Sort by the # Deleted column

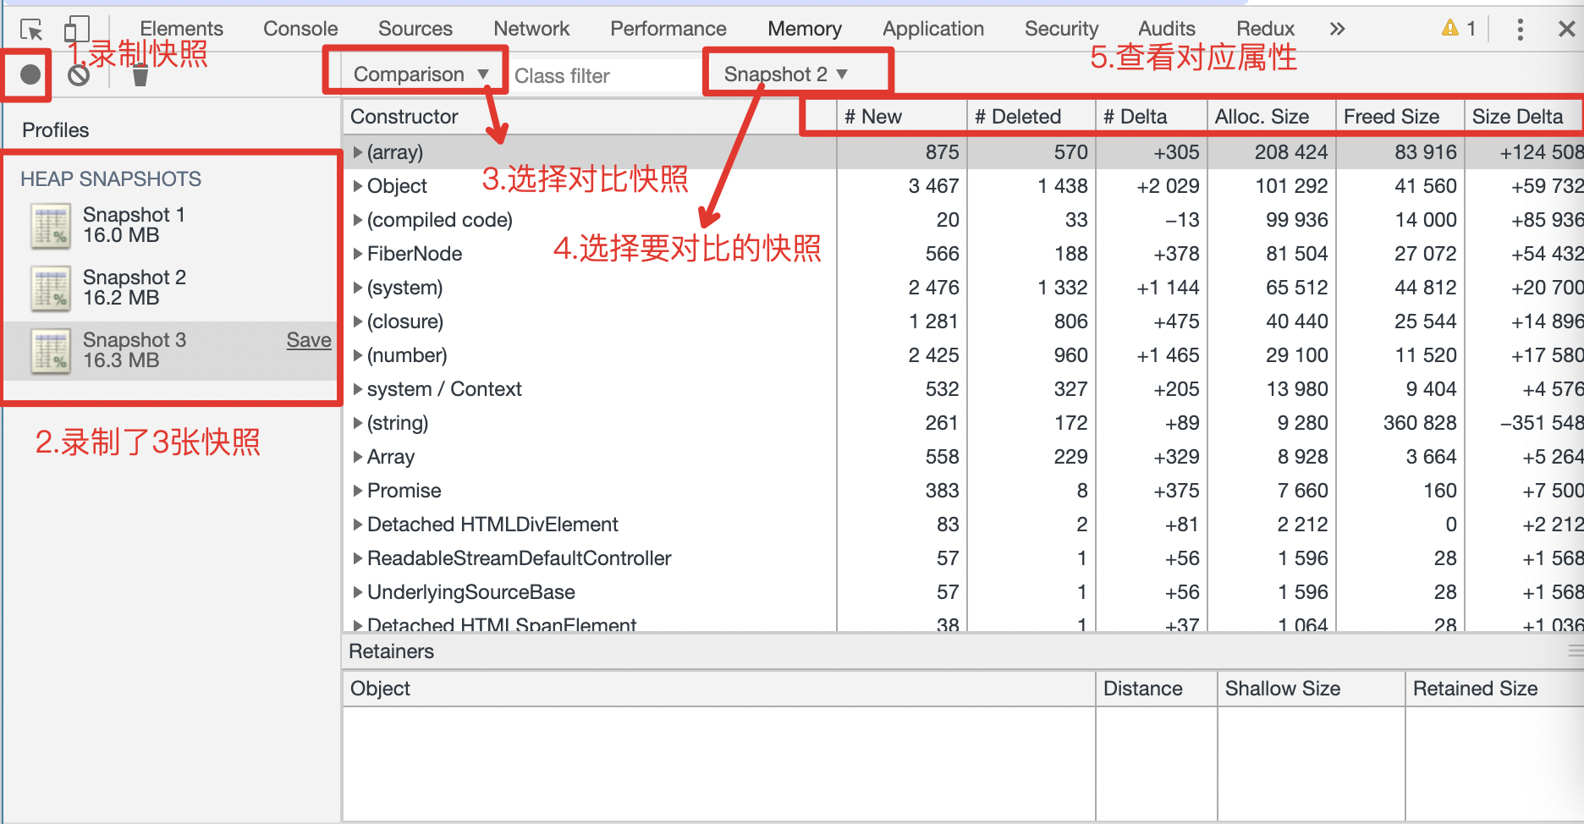coord(1031,117)
